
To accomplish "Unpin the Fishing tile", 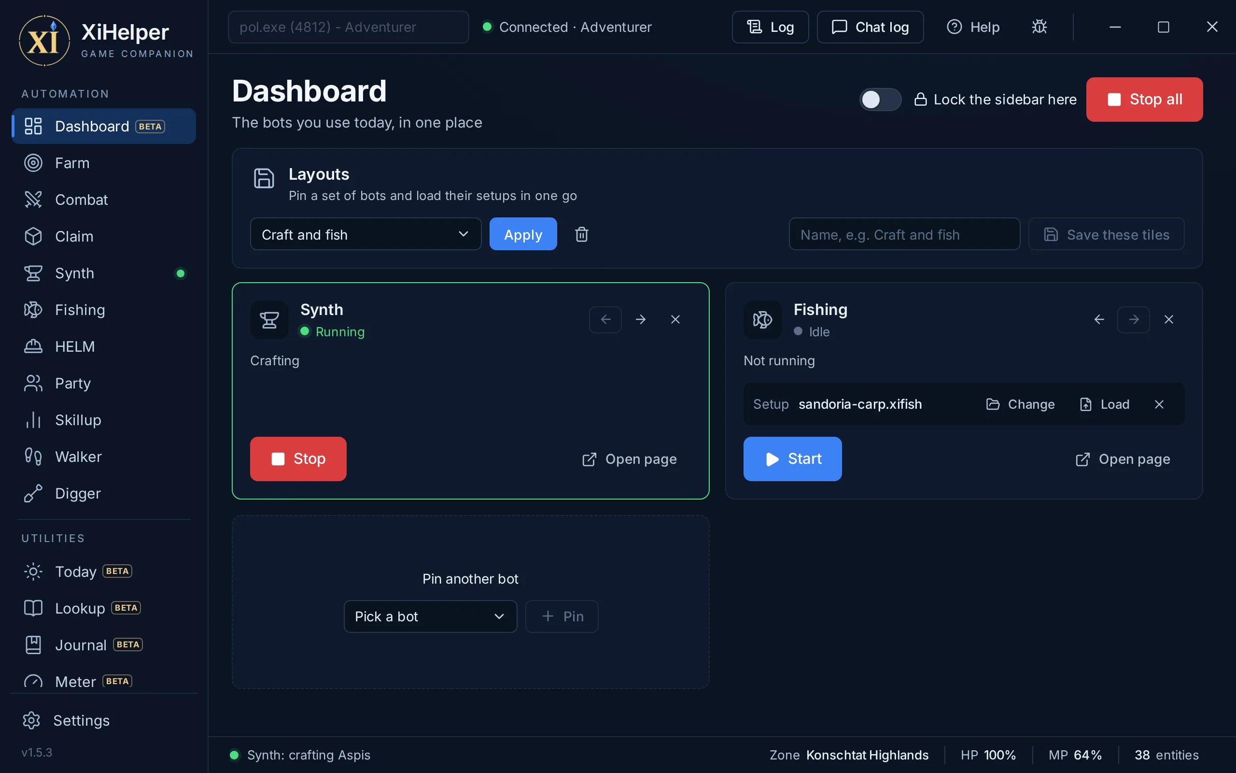I will point(1168,319).
